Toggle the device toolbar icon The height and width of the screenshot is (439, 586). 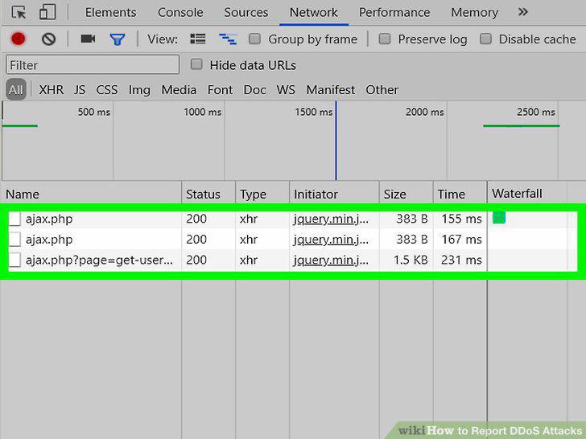pos(47,12)
